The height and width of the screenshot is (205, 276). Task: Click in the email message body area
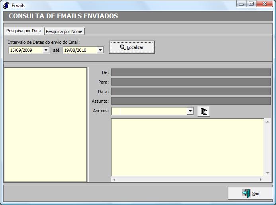click(x=187, y=147)
